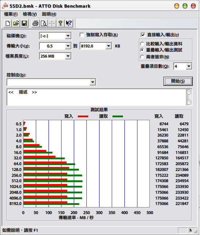The width and height of the screenshot is (200, 235).
Task: Click the 開始(S) start button
Action: [178, 81]
